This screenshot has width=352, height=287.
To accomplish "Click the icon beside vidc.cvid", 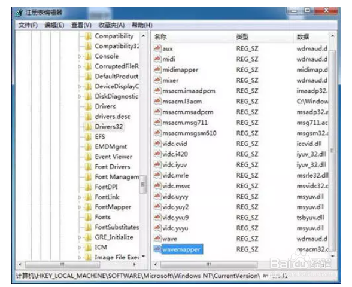I will coord(157,143).
